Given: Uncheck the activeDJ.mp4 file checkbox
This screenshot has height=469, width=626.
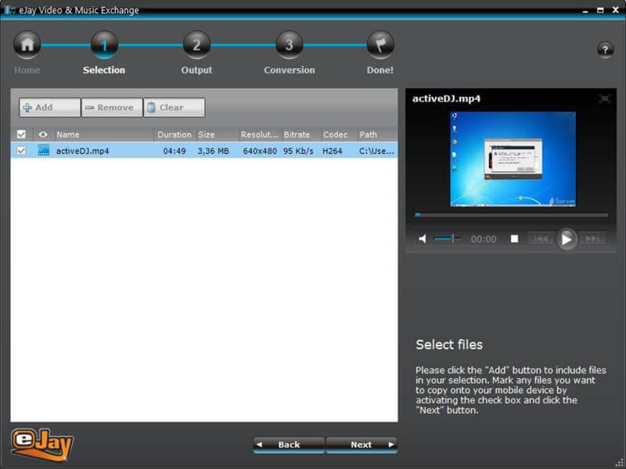Looking at the screenshot, I should click(x=21, y=150).
